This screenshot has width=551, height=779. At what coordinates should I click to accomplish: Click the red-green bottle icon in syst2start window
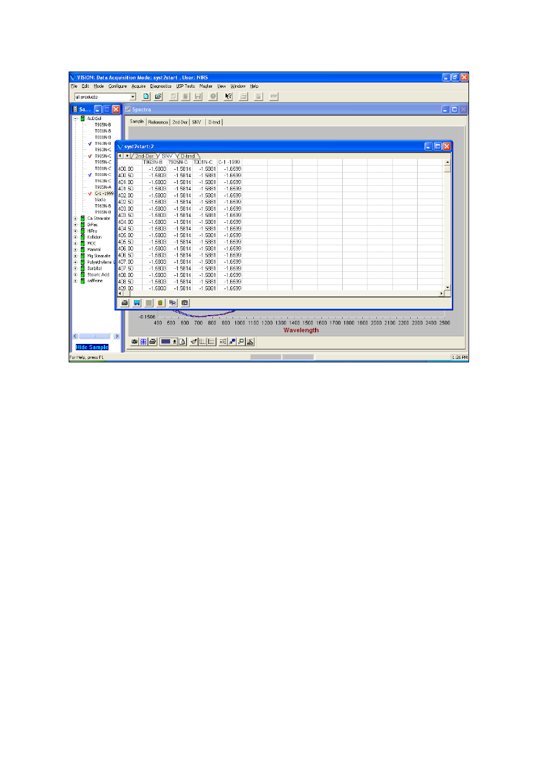click(x=160, y=303)
